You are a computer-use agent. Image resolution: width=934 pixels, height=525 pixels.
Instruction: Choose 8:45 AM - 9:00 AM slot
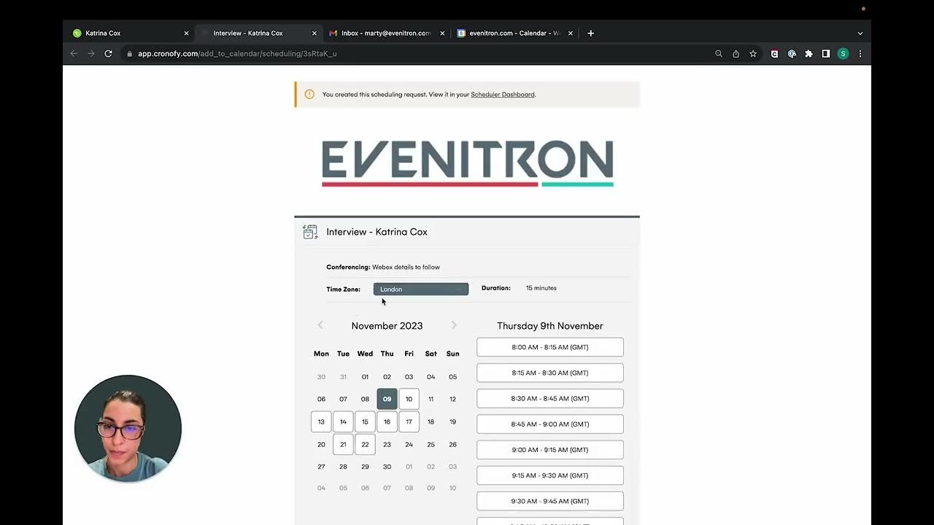pos(550,424)
